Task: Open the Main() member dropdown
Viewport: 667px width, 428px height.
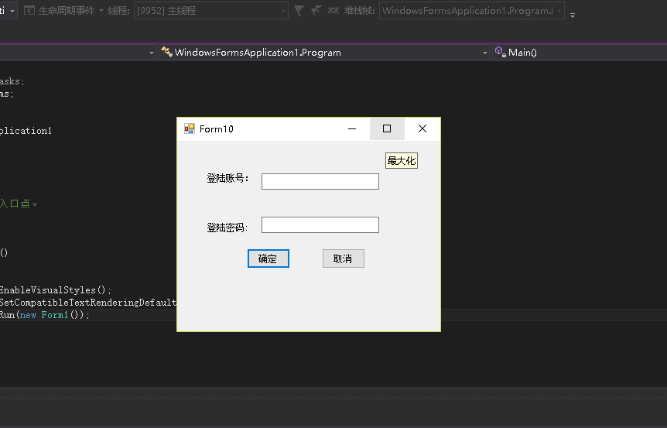Action: (x=580, y=53)
